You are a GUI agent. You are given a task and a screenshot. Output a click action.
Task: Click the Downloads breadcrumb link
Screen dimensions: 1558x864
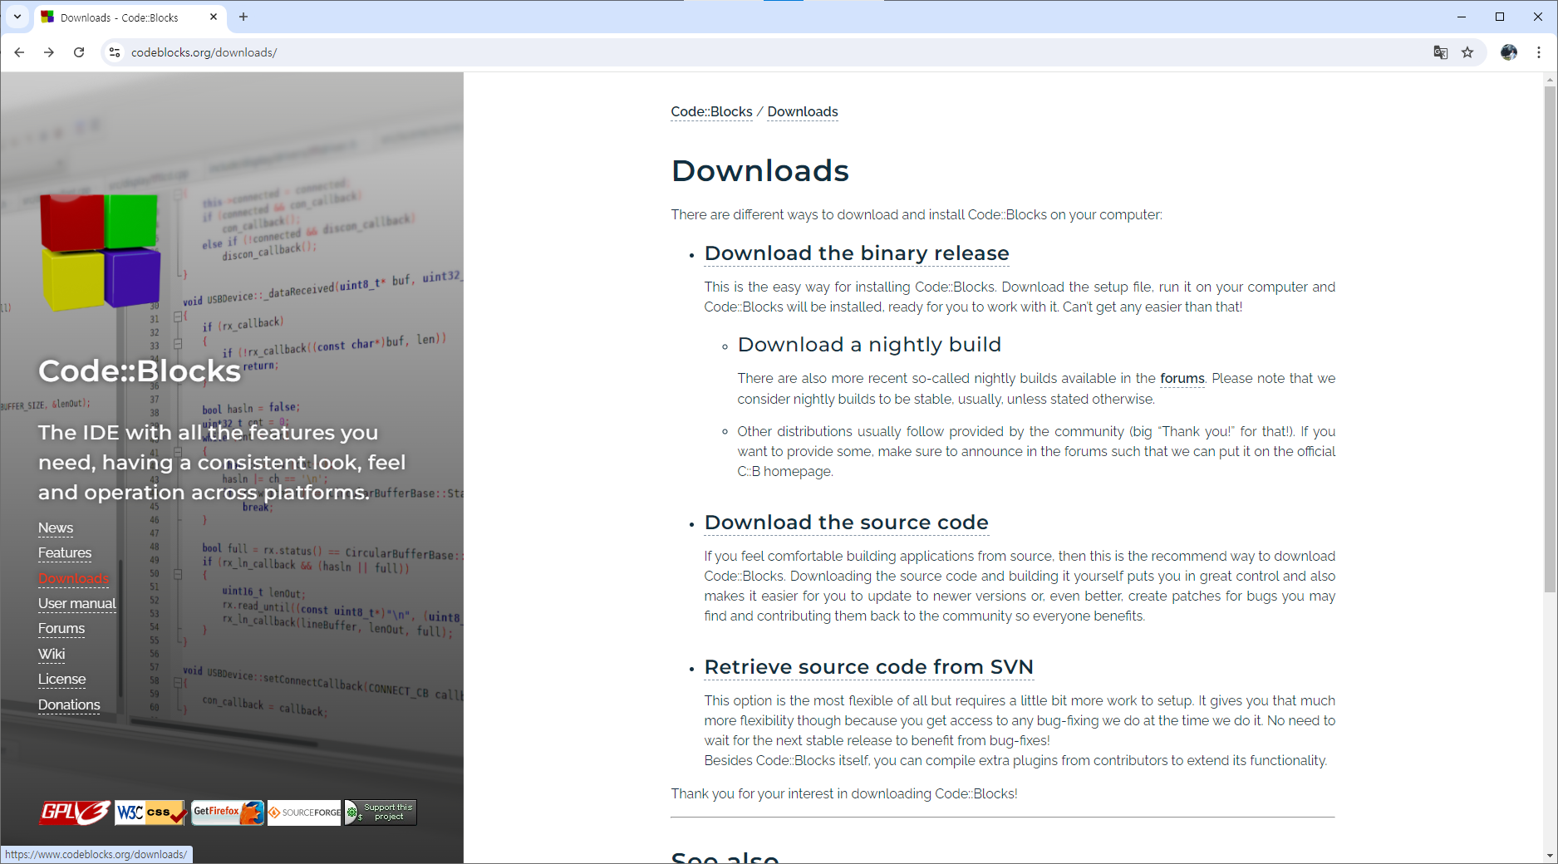(x=803, y=112)
